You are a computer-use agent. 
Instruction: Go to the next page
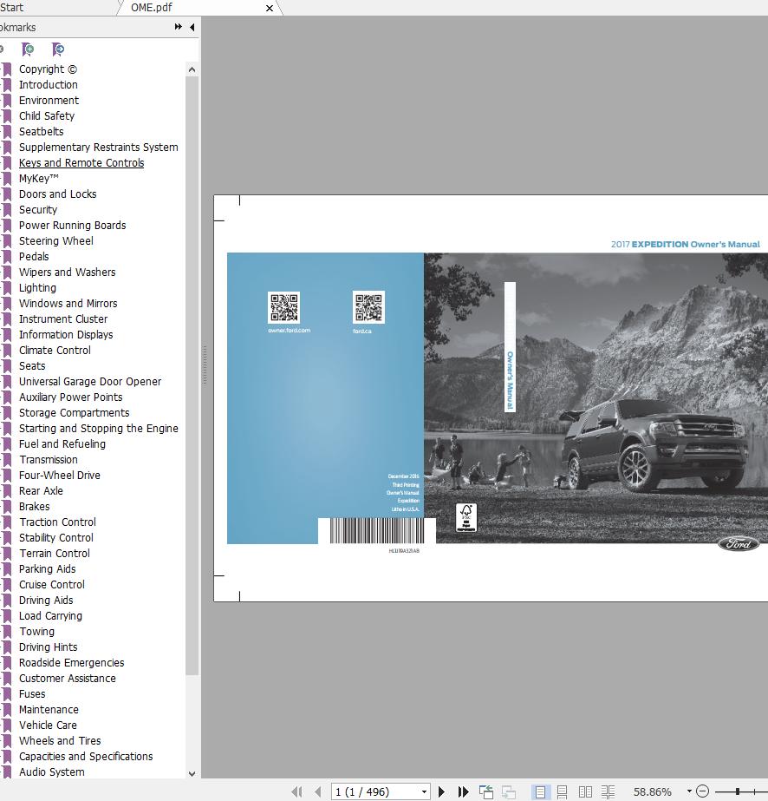coord(442,791)
